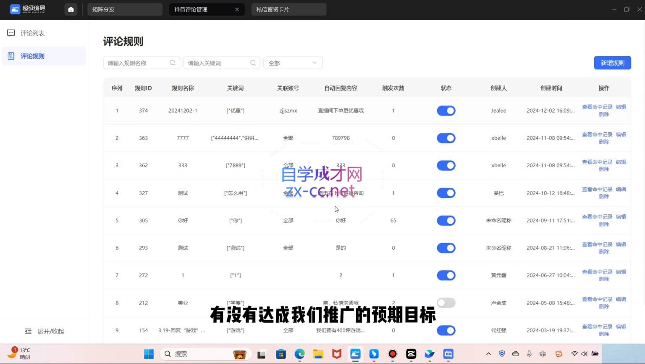The width and height of the screenshot is (645, 364).
Task: Select rule name 20241202-1 cell
Action: tap(183, 111)
